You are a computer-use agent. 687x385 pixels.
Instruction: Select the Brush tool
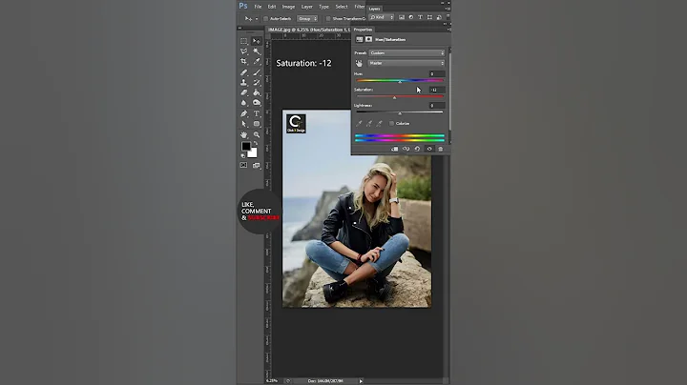(257, 72)
